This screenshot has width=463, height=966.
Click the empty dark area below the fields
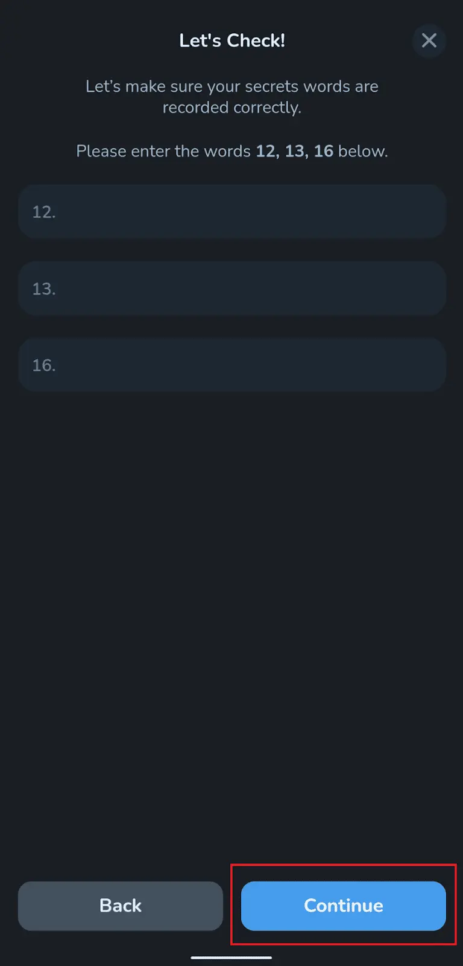tap(232, 604)
